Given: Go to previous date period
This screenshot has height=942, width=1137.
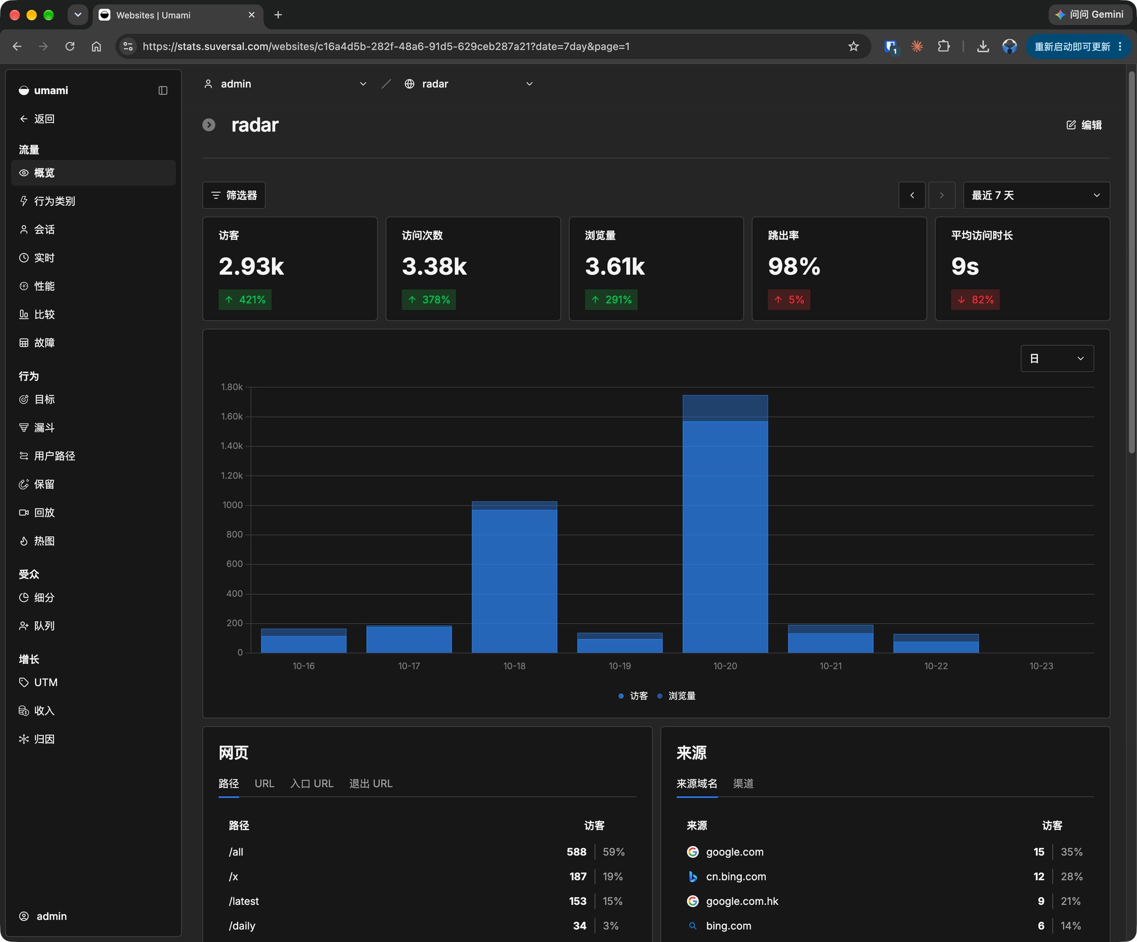Looking at the screenshot, I should (x=912, y=195).
